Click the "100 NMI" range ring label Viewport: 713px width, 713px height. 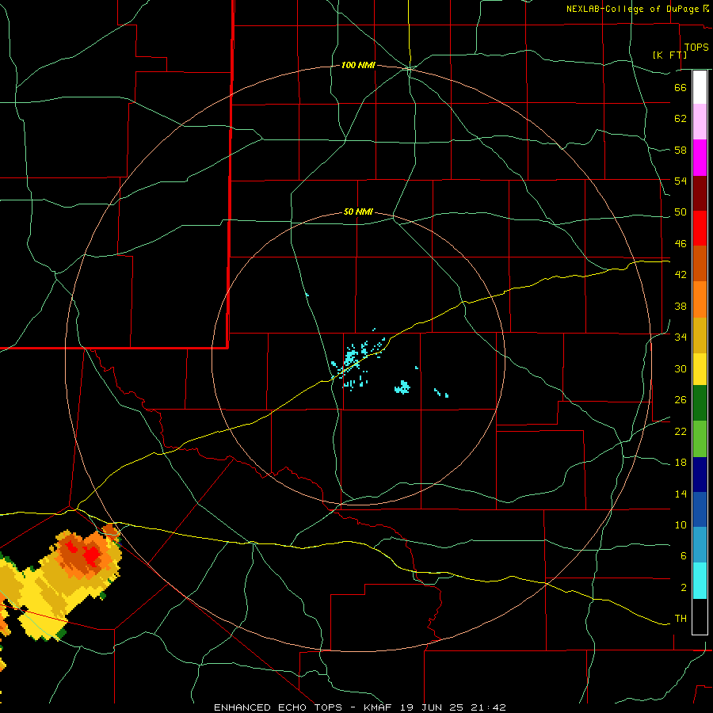click(x=358, y=66)
